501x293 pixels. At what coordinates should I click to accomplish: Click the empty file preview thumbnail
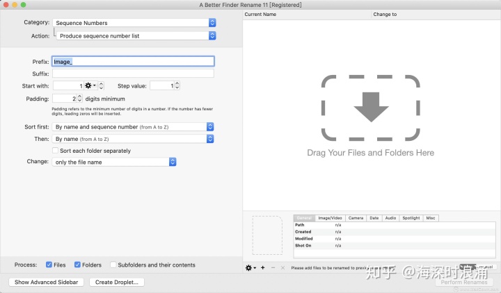(267, 235)
